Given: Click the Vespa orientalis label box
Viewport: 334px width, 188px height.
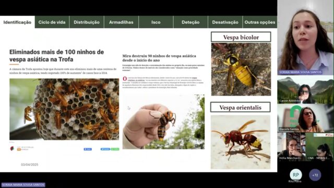Looking at the screenshot, I should (240, 107).
